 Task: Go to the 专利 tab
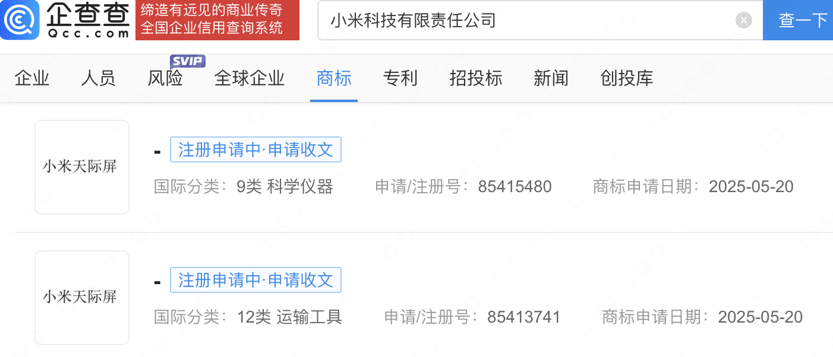pyautogui.click(x=400, y=78)
